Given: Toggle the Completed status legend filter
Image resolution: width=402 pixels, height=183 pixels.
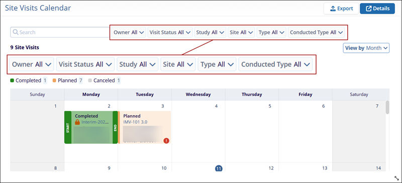Looking at the screenshot, I should [x=29, y=80].
